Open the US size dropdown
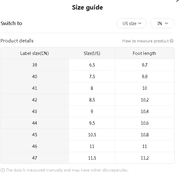The image size is (179, 173). 131,24
